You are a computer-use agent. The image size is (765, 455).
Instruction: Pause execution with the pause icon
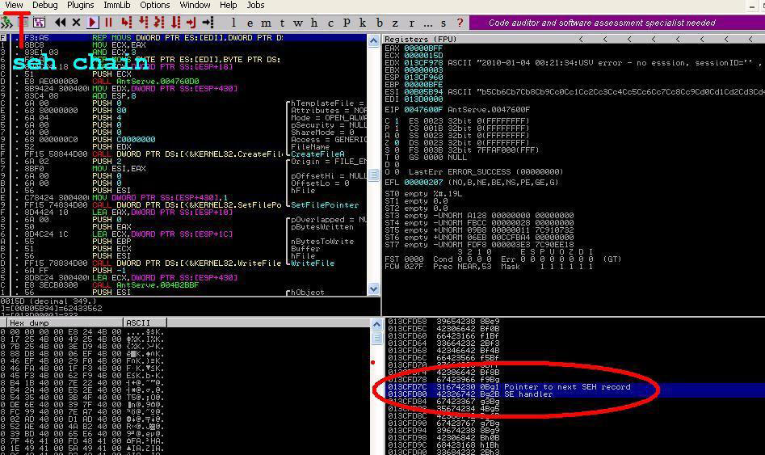[108, 23]
